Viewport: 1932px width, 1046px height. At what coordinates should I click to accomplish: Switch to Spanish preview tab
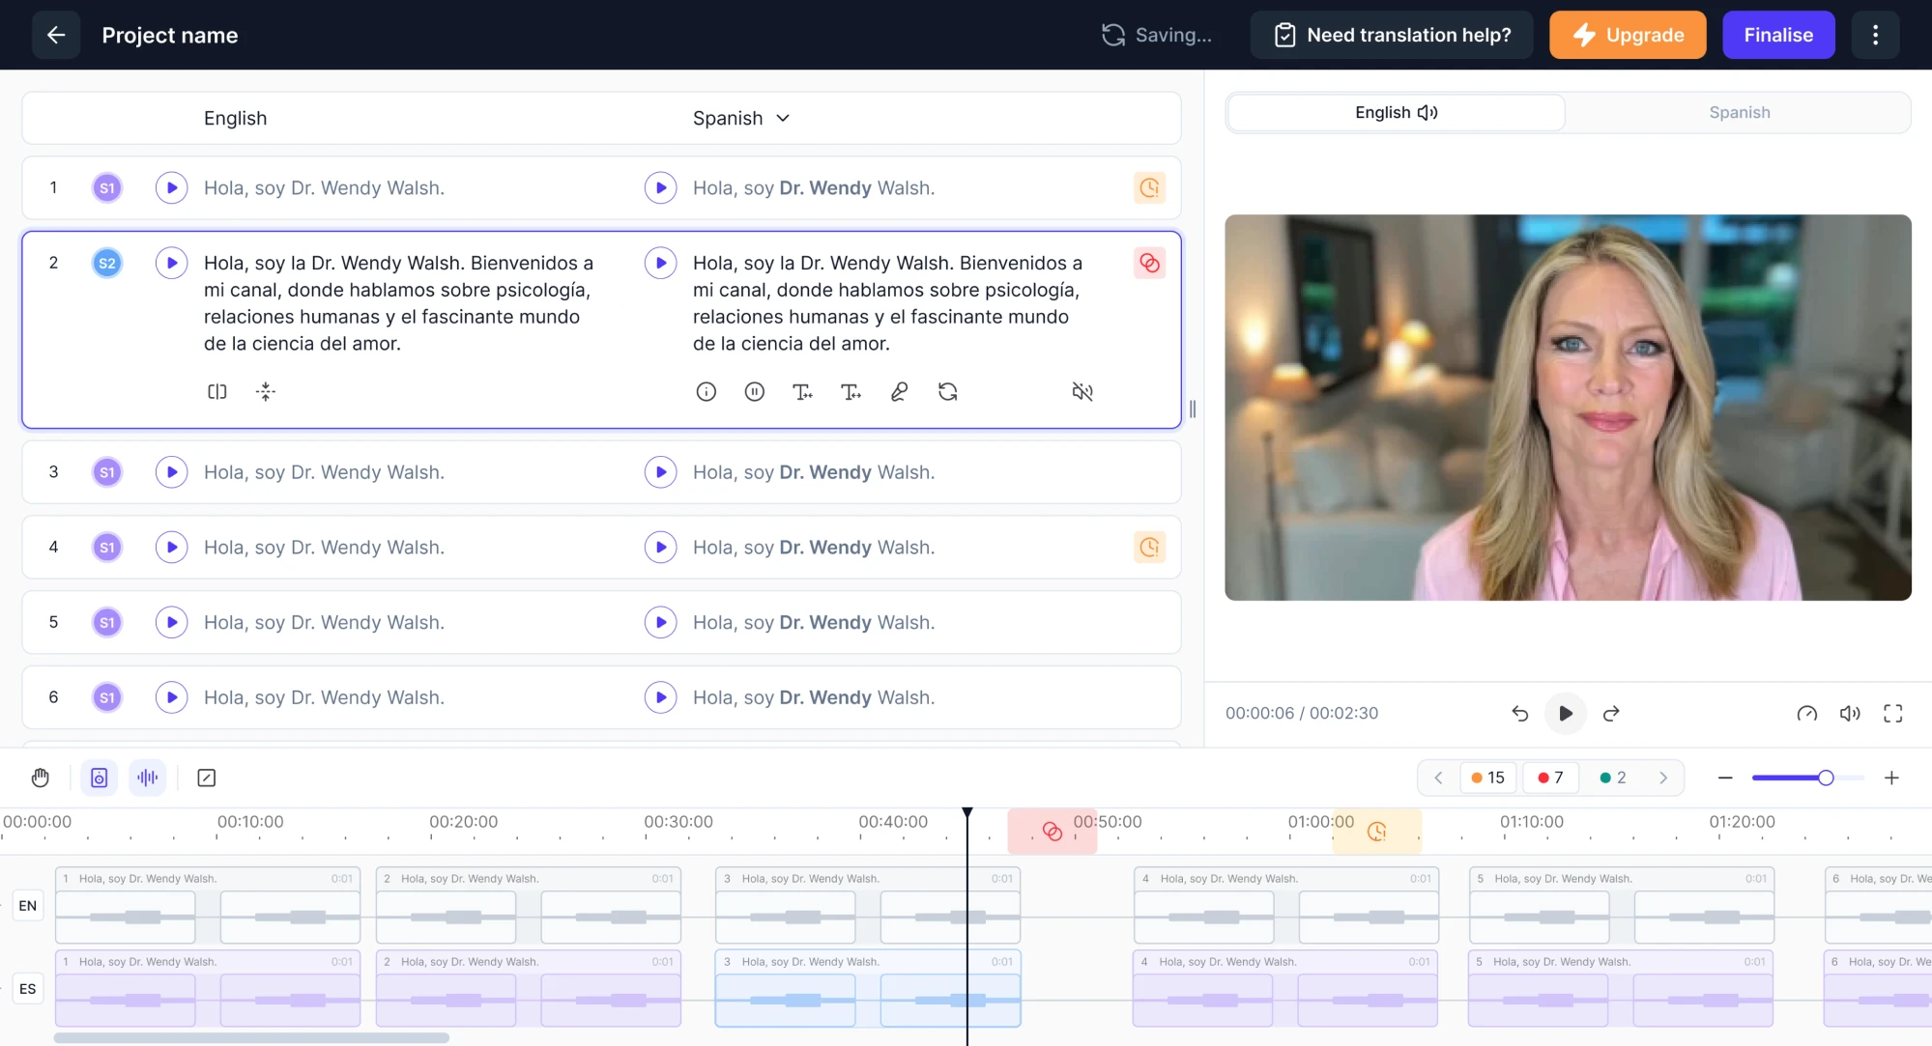coord(1739,113)
